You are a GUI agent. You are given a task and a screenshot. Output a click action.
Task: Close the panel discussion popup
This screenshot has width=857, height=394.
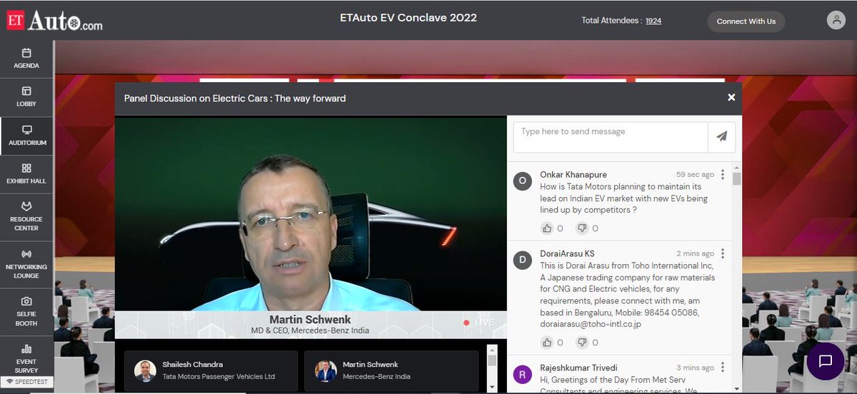[x=731, y=97]
